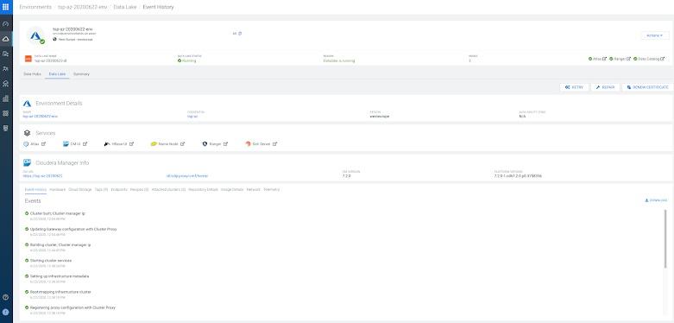Open the Atlas service icon
The width and height of the screenshot is (674, 323).
coord(26,144)
